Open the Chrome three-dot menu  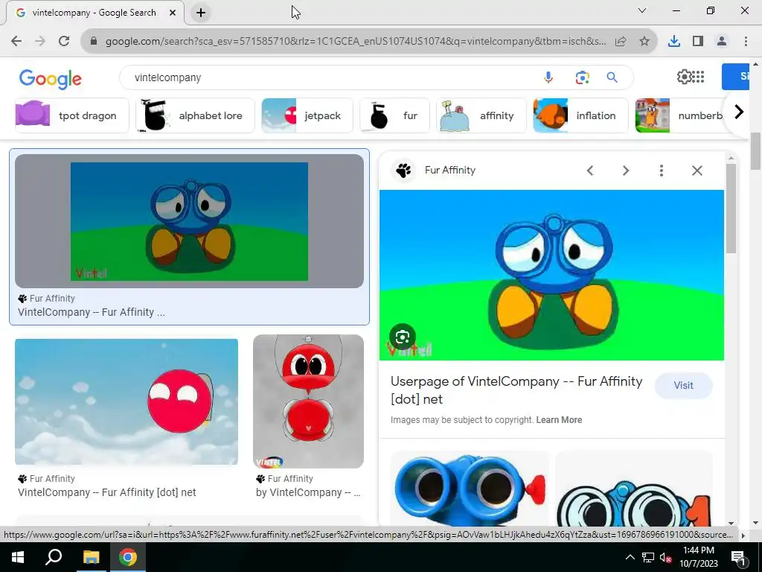coord(746,42)
